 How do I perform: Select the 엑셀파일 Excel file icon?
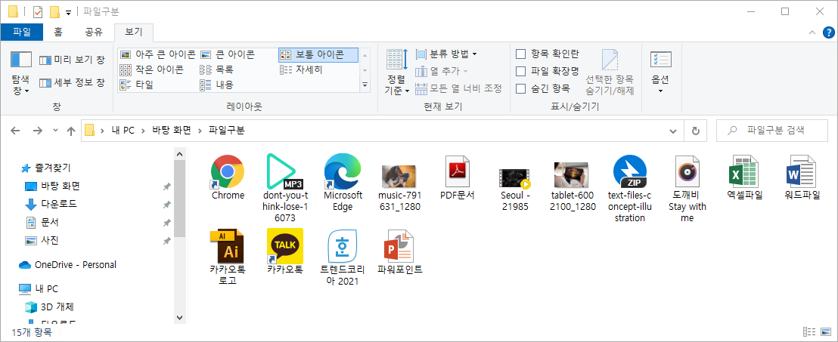click(744, 171)
